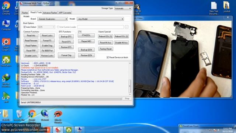This screenshot has height=133, width=236.
Task: Click the Format FS button
Action: [x=47, y=41]
